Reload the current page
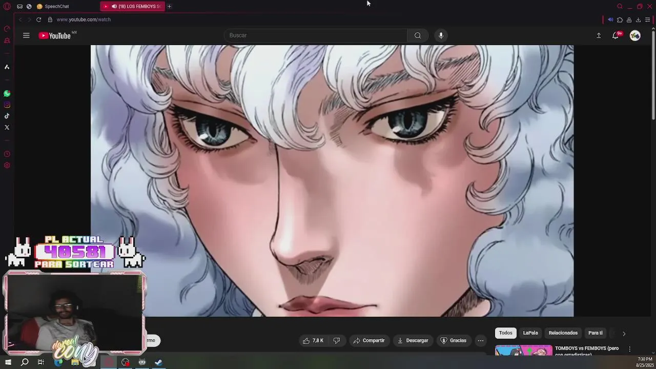This screenshot has height=369, width=656. coord(38,19)
